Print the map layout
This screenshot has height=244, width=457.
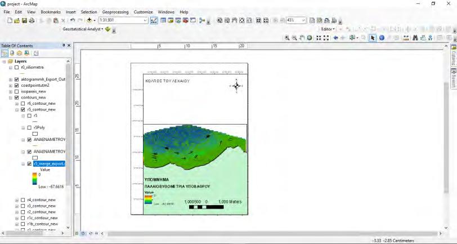point(32,20)
